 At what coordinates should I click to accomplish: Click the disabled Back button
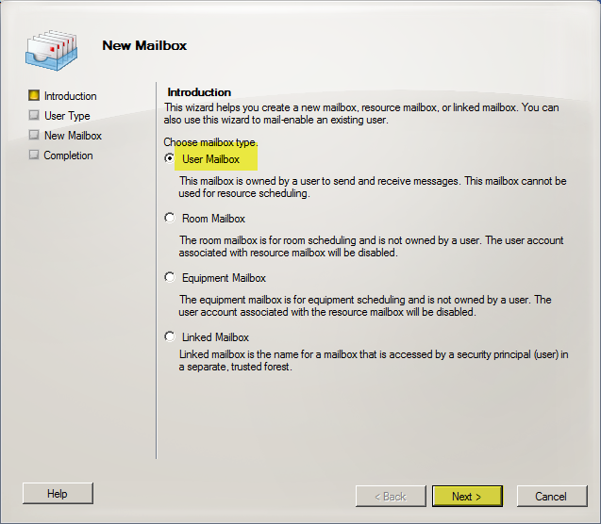click(x=391, y=497)
